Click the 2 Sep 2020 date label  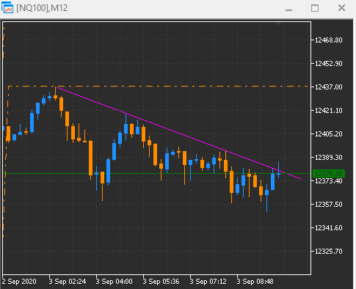pos(19,282)
